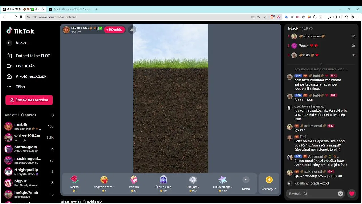Viewport: 362px width, 204px height.
Task: Open waleed1984m live channel
Action: click(29, 138)
